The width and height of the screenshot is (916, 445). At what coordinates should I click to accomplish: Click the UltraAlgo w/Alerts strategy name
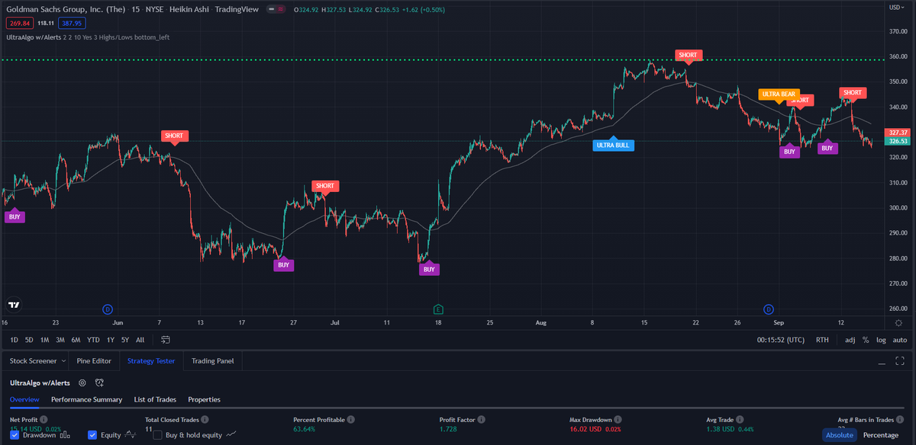point(40,383)
